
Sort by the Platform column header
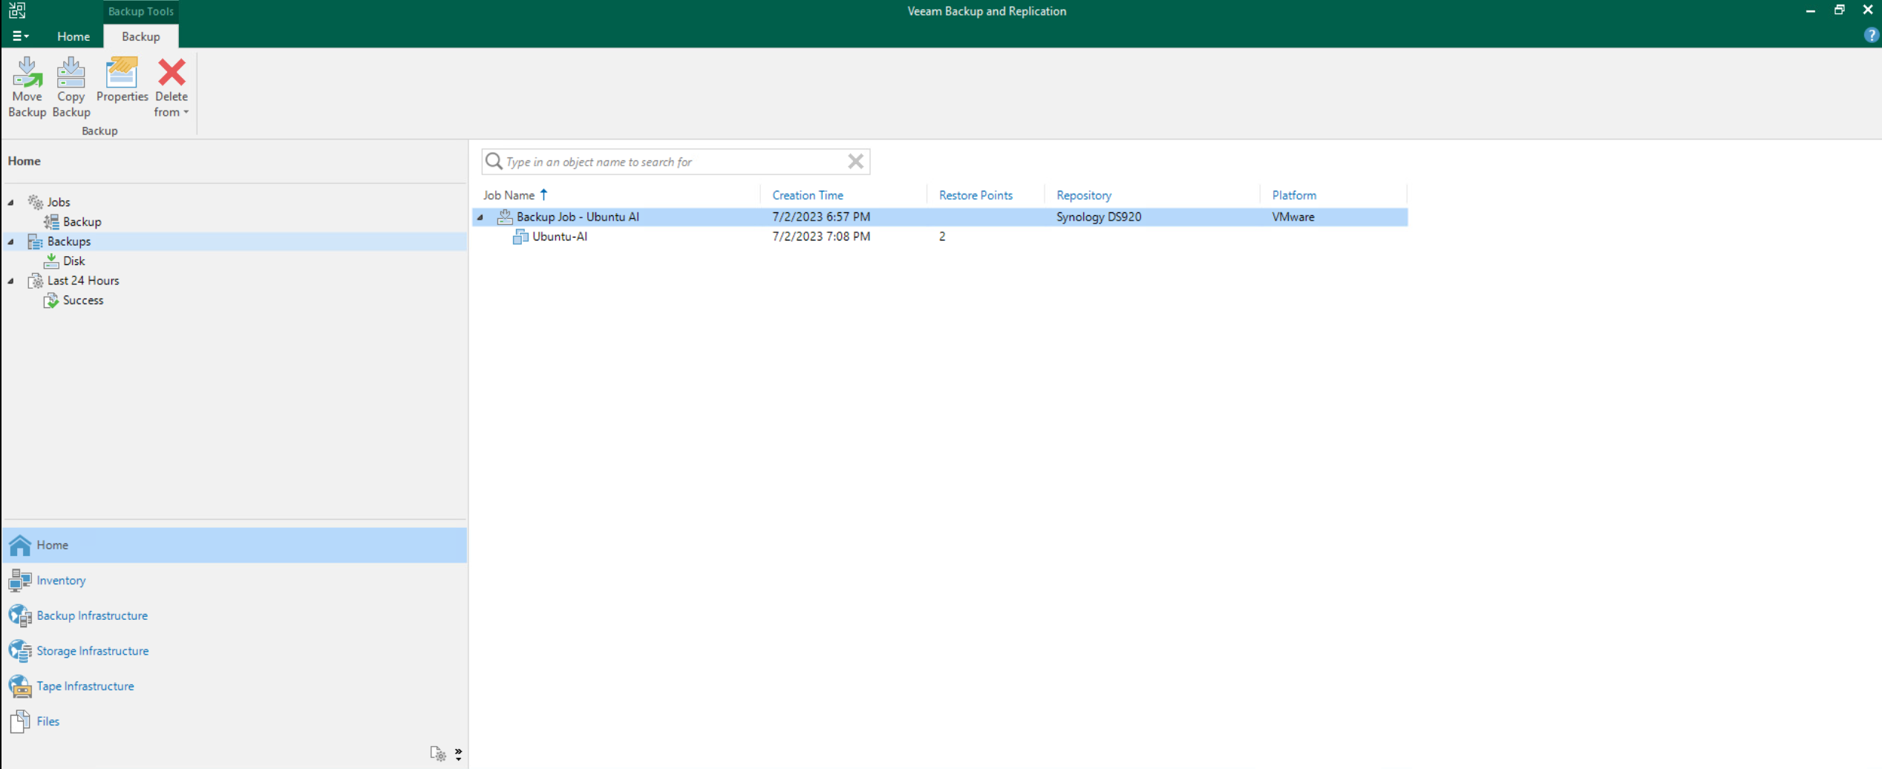click(1293, 195)
